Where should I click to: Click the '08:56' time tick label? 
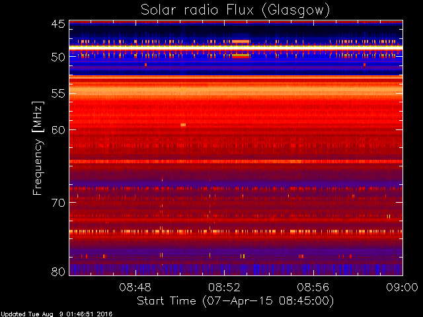(313, 287)
